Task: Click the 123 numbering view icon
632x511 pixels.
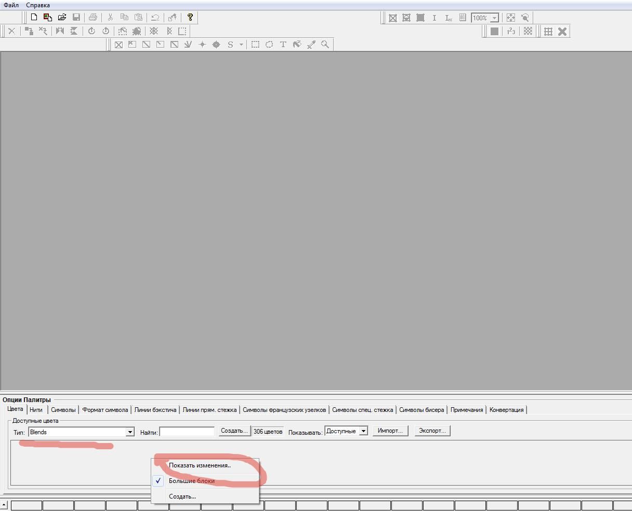Action: pyautogui.click(x=511, y=31)
